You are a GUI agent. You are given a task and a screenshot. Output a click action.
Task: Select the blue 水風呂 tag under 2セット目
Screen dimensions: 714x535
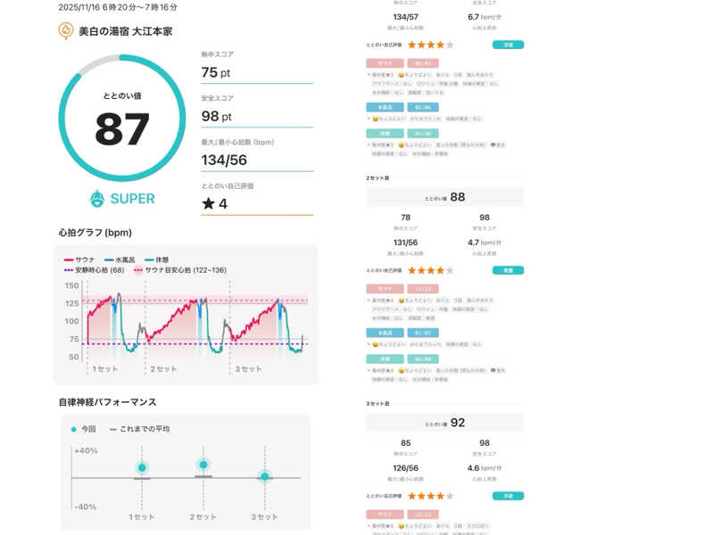tap(385, 333)
